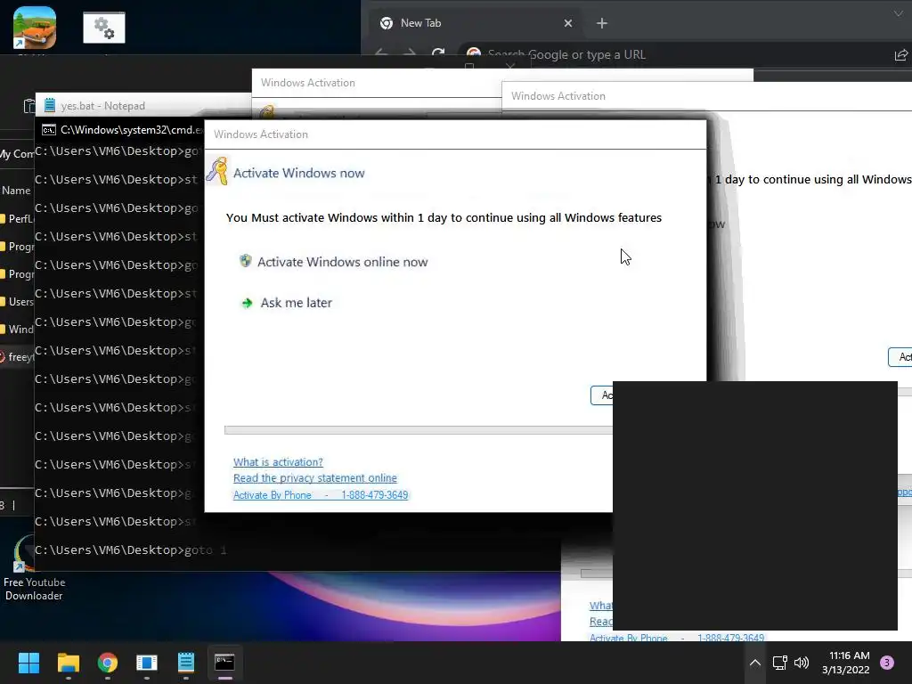Image resolution: width=912 pixels, height=684 pixels.
Task: Switch to Command Prompt on the taskbar
Action: coord(224,662)
